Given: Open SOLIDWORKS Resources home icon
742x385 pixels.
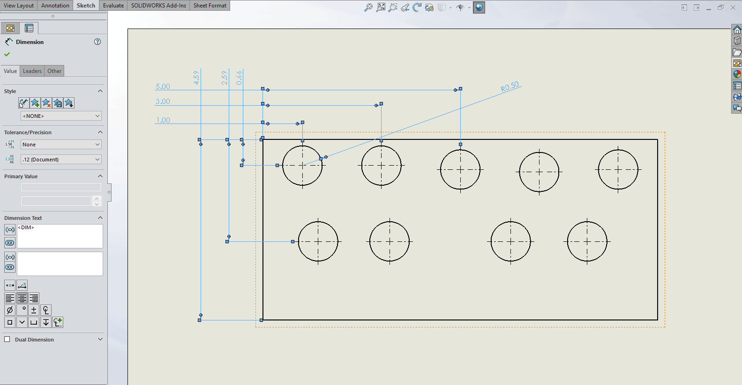Looking at the screenshot, I should click(x=737, y=30).
